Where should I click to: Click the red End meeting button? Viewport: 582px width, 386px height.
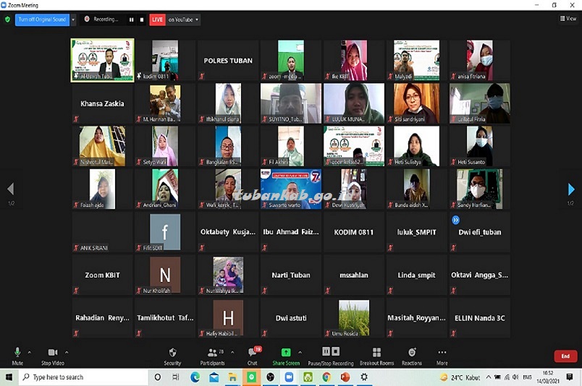[x=565, y=356]
